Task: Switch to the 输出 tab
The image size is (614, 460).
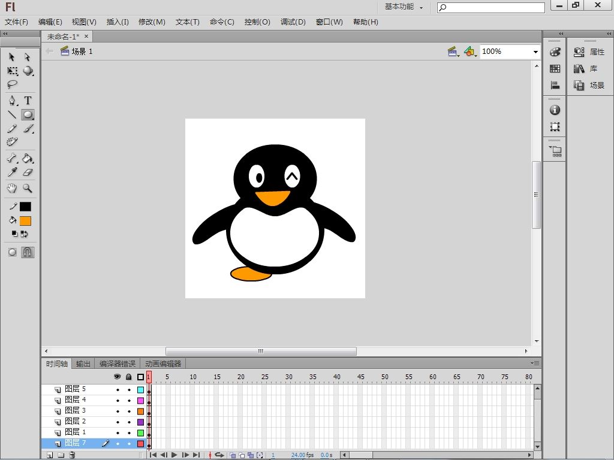Action: 83,364
